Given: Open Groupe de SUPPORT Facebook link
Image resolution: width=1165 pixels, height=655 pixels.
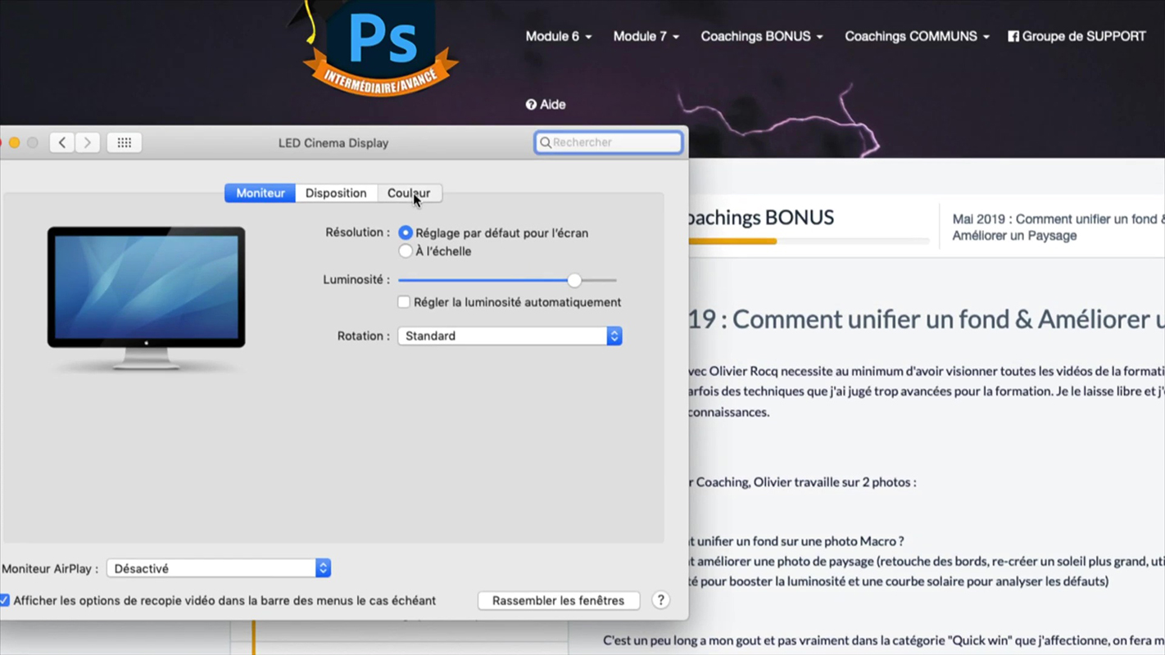Looking at the screenshot, I should 1077,36.
